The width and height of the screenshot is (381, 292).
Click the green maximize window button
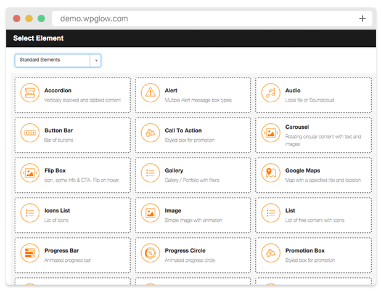pyautogui.click(x=41, y=18)
